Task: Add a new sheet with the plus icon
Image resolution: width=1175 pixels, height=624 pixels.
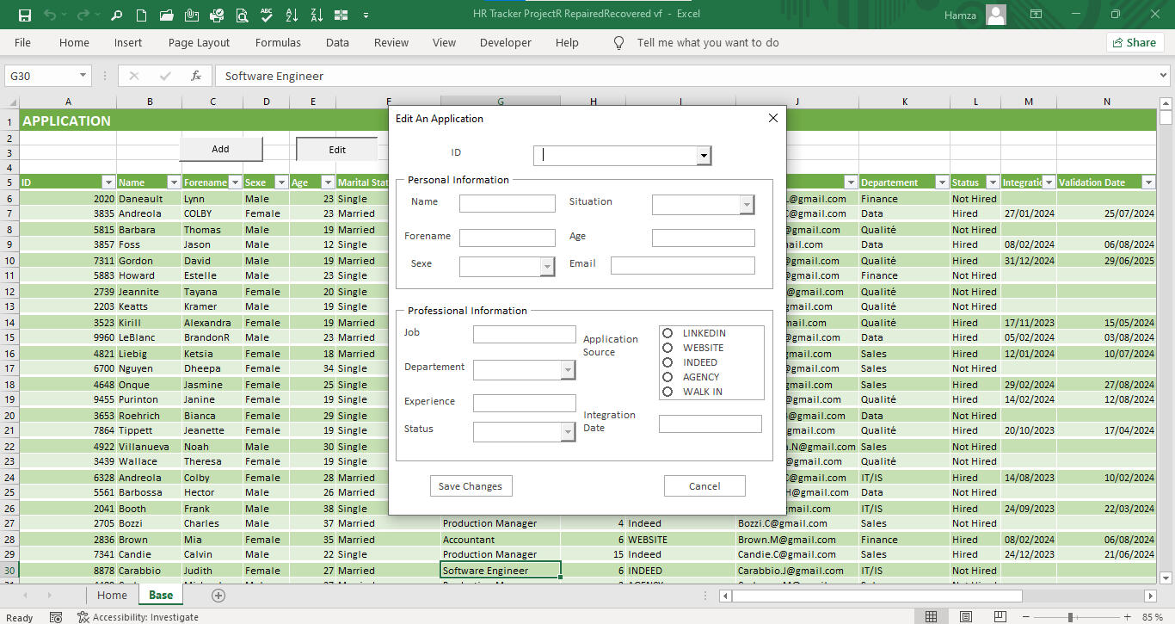Action: click(218, 595)
